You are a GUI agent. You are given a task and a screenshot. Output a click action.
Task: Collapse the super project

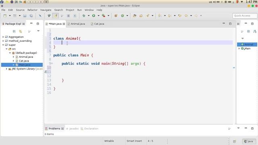coord(3,45)
